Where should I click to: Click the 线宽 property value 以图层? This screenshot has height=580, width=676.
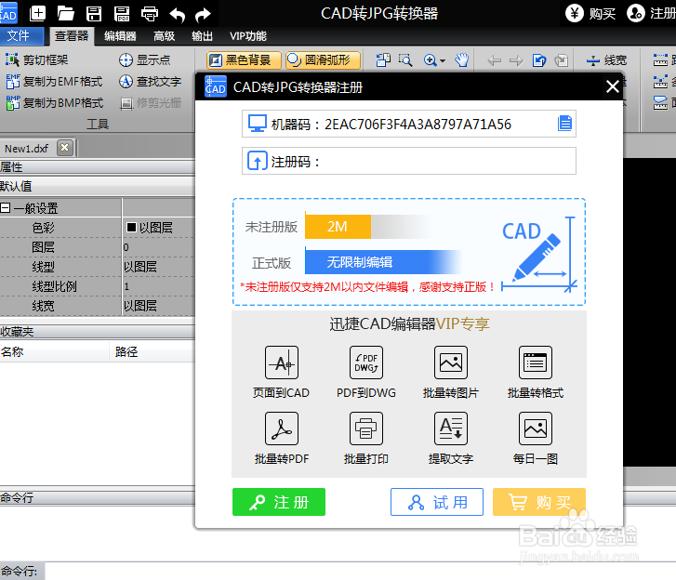tap(158, 306)
